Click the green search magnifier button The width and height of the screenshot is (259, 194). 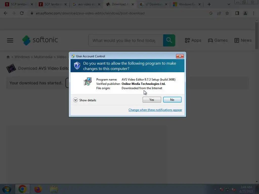coord(169,40)
